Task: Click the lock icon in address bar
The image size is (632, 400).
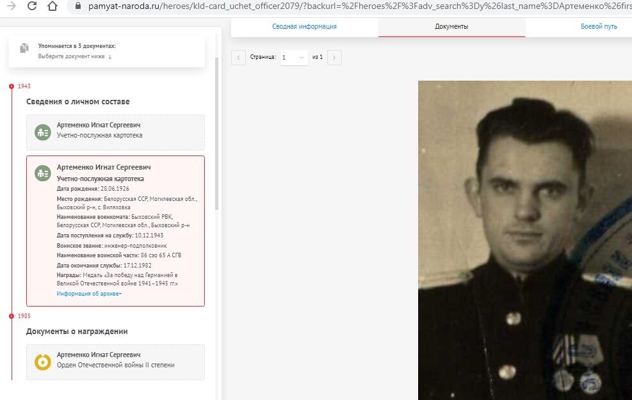Action: point(78,6)
